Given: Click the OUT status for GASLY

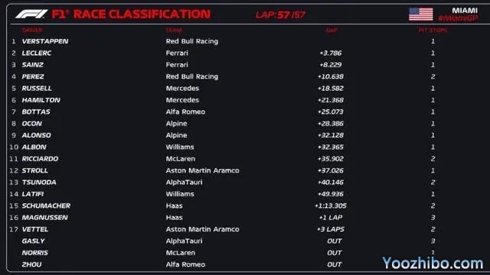Looking at the screenshot, I should coord(334,241).
